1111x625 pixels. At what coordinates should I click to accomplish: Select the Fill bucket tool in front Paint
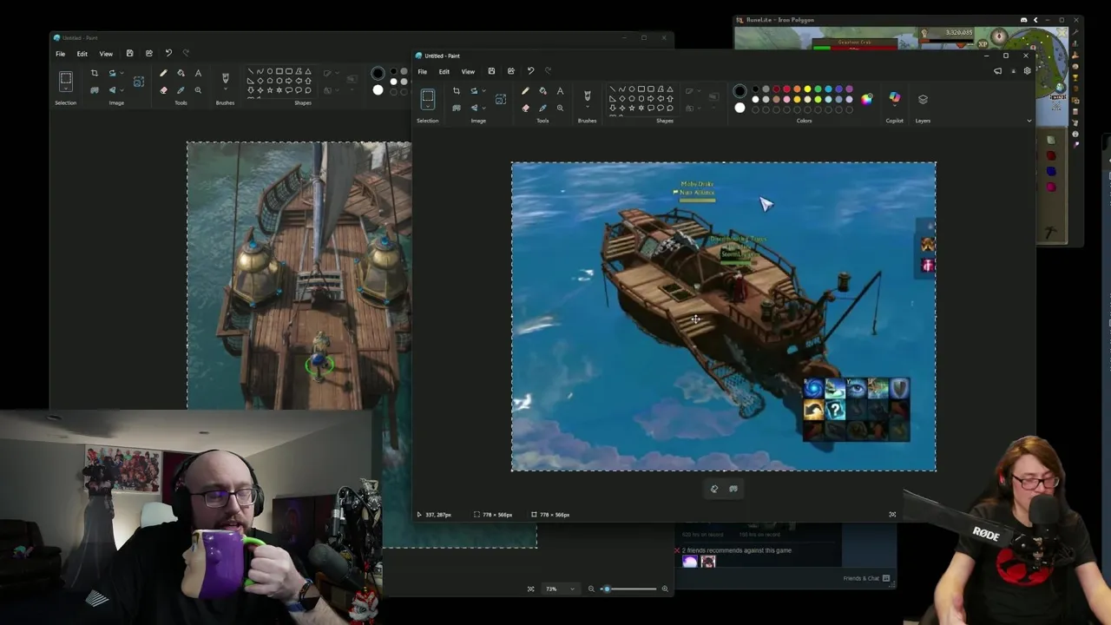click(x=542, y=91)
